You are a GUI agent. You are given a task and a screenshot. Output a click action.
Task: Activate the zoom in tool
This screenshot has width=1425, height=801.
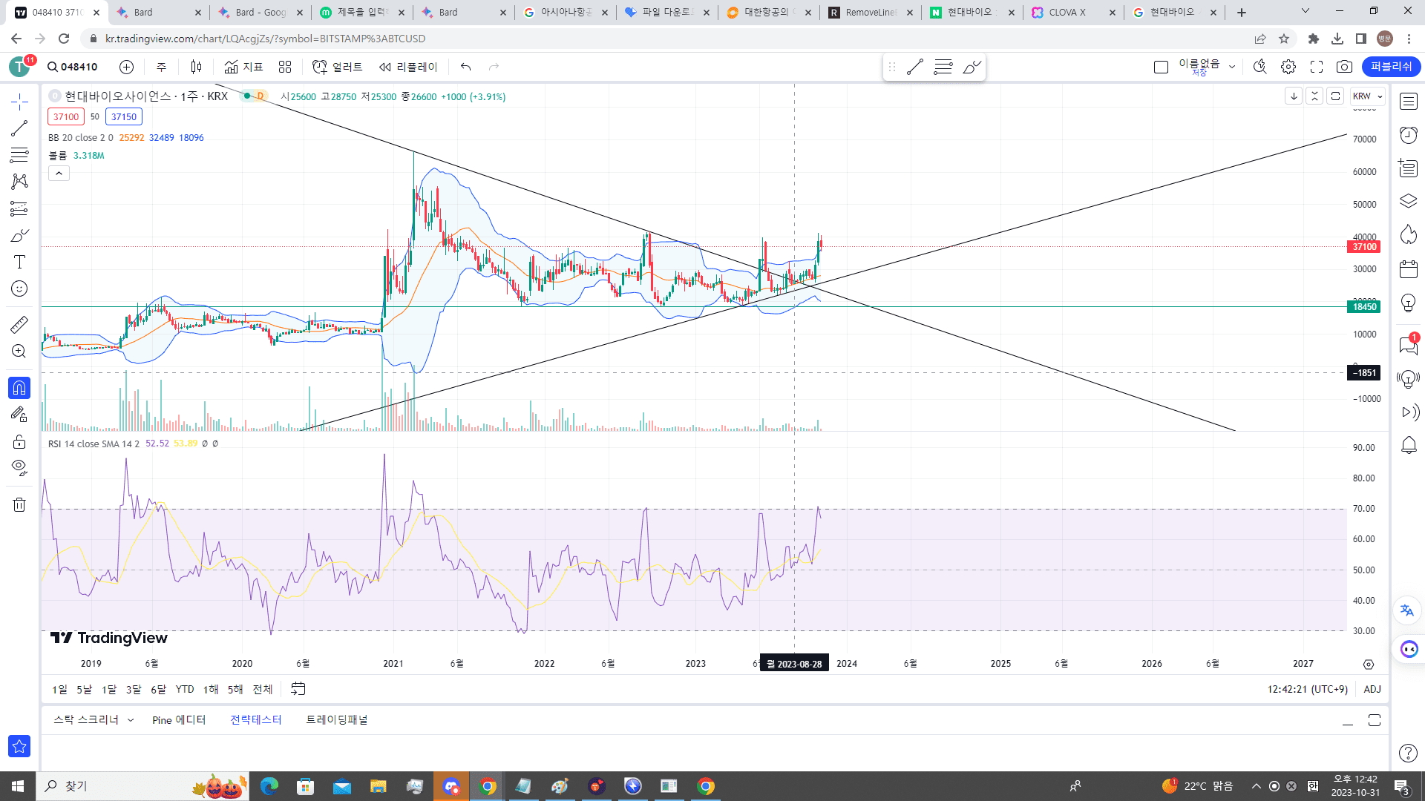[19, 351]
